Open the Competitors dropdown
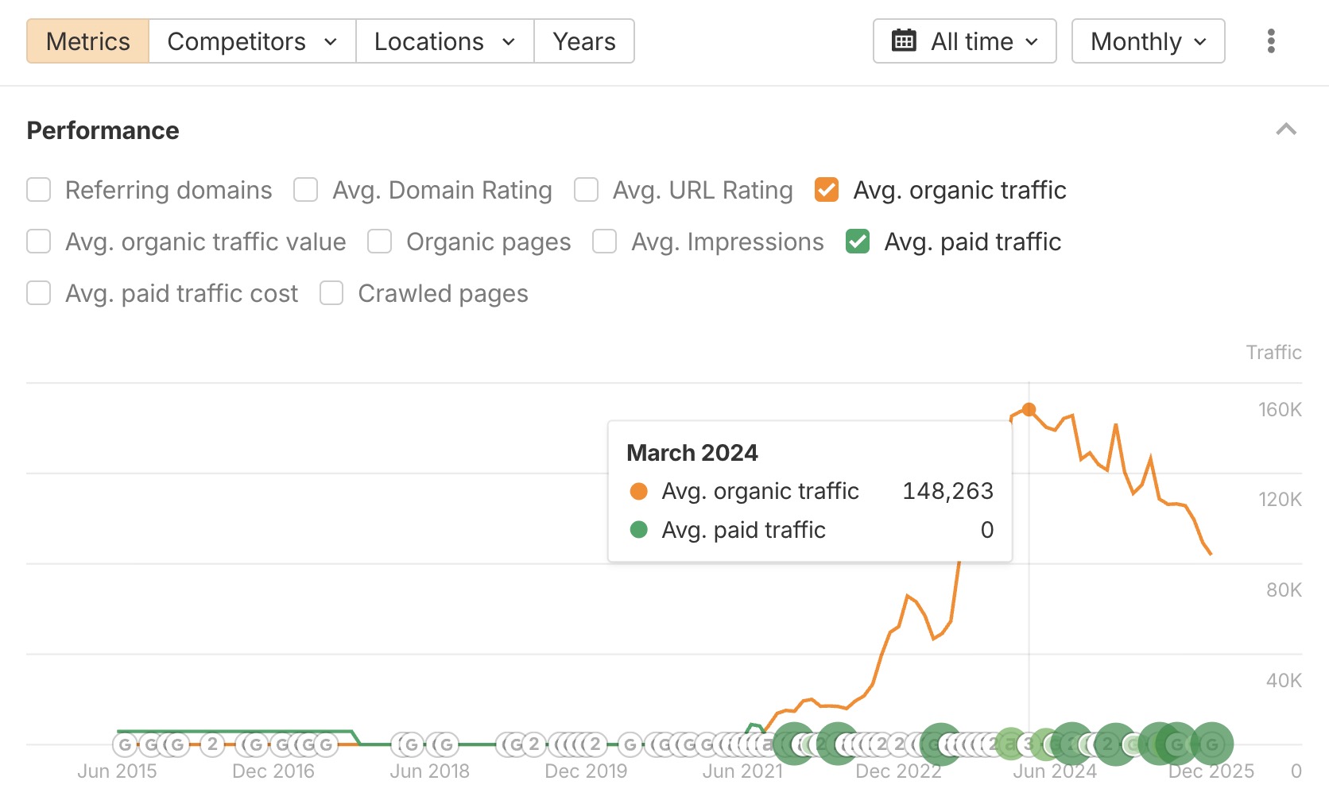Viewport: 1329px width, 804px height. [x=252, y=41]
